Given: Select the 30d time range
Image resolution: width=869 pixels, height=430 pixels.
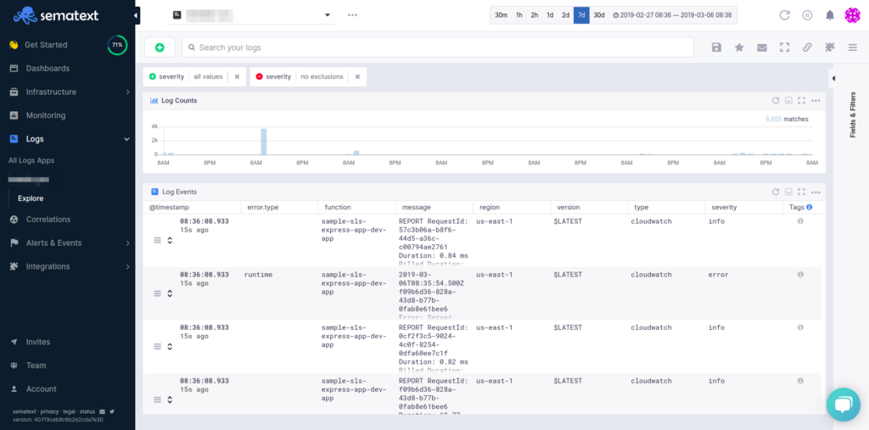Looking at the screenshot, I should (x=599, y=15).
